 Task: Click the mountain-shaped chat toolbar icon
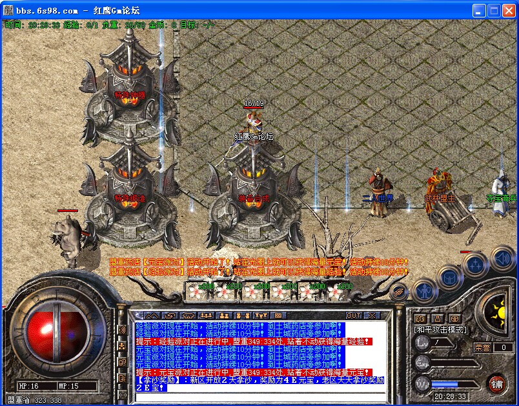(151, 316)
